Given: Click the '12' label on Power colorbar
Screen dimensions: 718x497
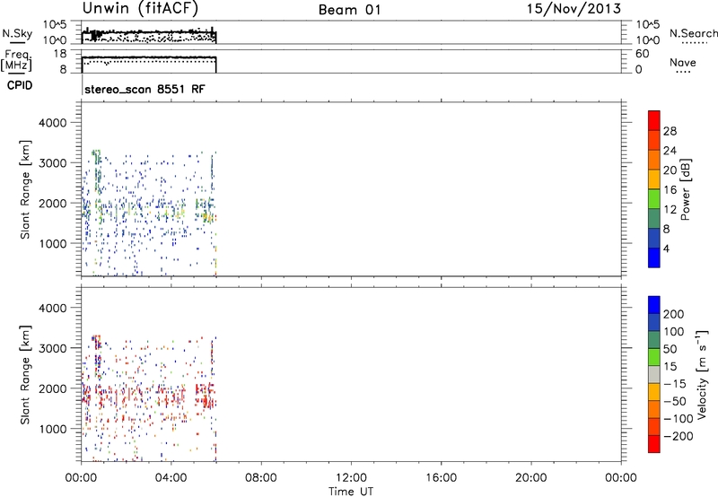Looking at the screenshot, I should (x=670, y=210).
